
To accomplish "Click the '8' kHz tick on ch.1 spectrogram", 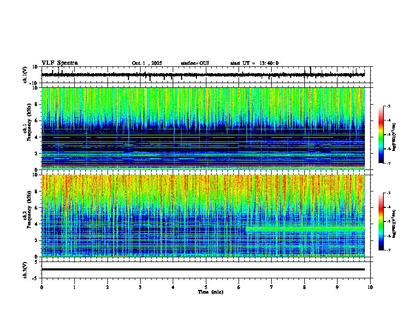I will click(x=36, y=104).
